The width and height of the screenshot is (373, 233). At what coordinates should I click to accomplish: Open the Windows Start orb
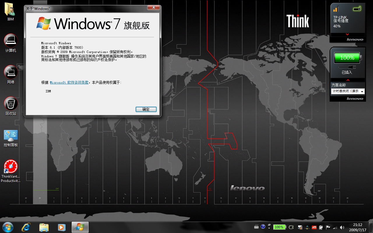pos(8,227)
